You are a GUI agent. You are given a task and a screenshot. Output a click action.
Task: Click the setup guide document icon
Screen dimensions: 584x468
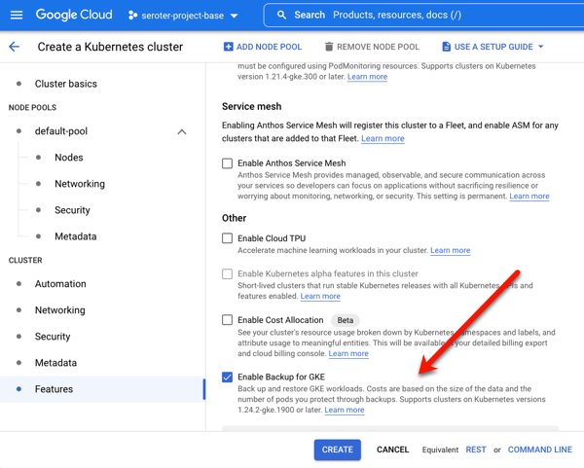(447, 47)
